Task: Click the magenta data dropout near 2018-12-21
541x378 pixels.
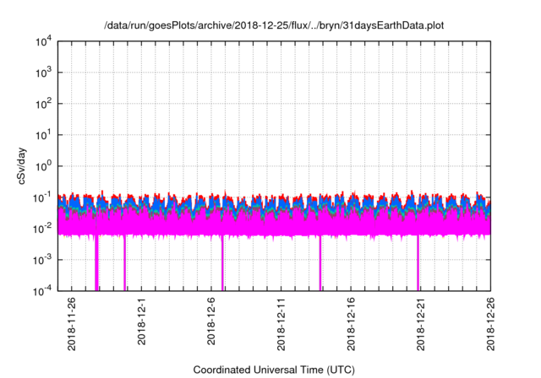Action: click(418, 263)
